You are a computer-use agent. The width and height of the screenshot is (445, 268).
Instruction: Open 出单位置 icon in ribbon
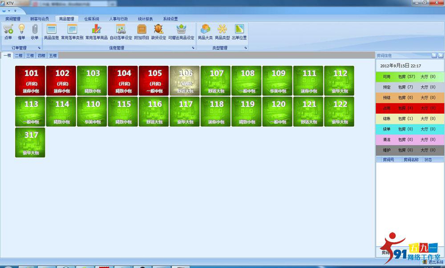tap(239, 31)
